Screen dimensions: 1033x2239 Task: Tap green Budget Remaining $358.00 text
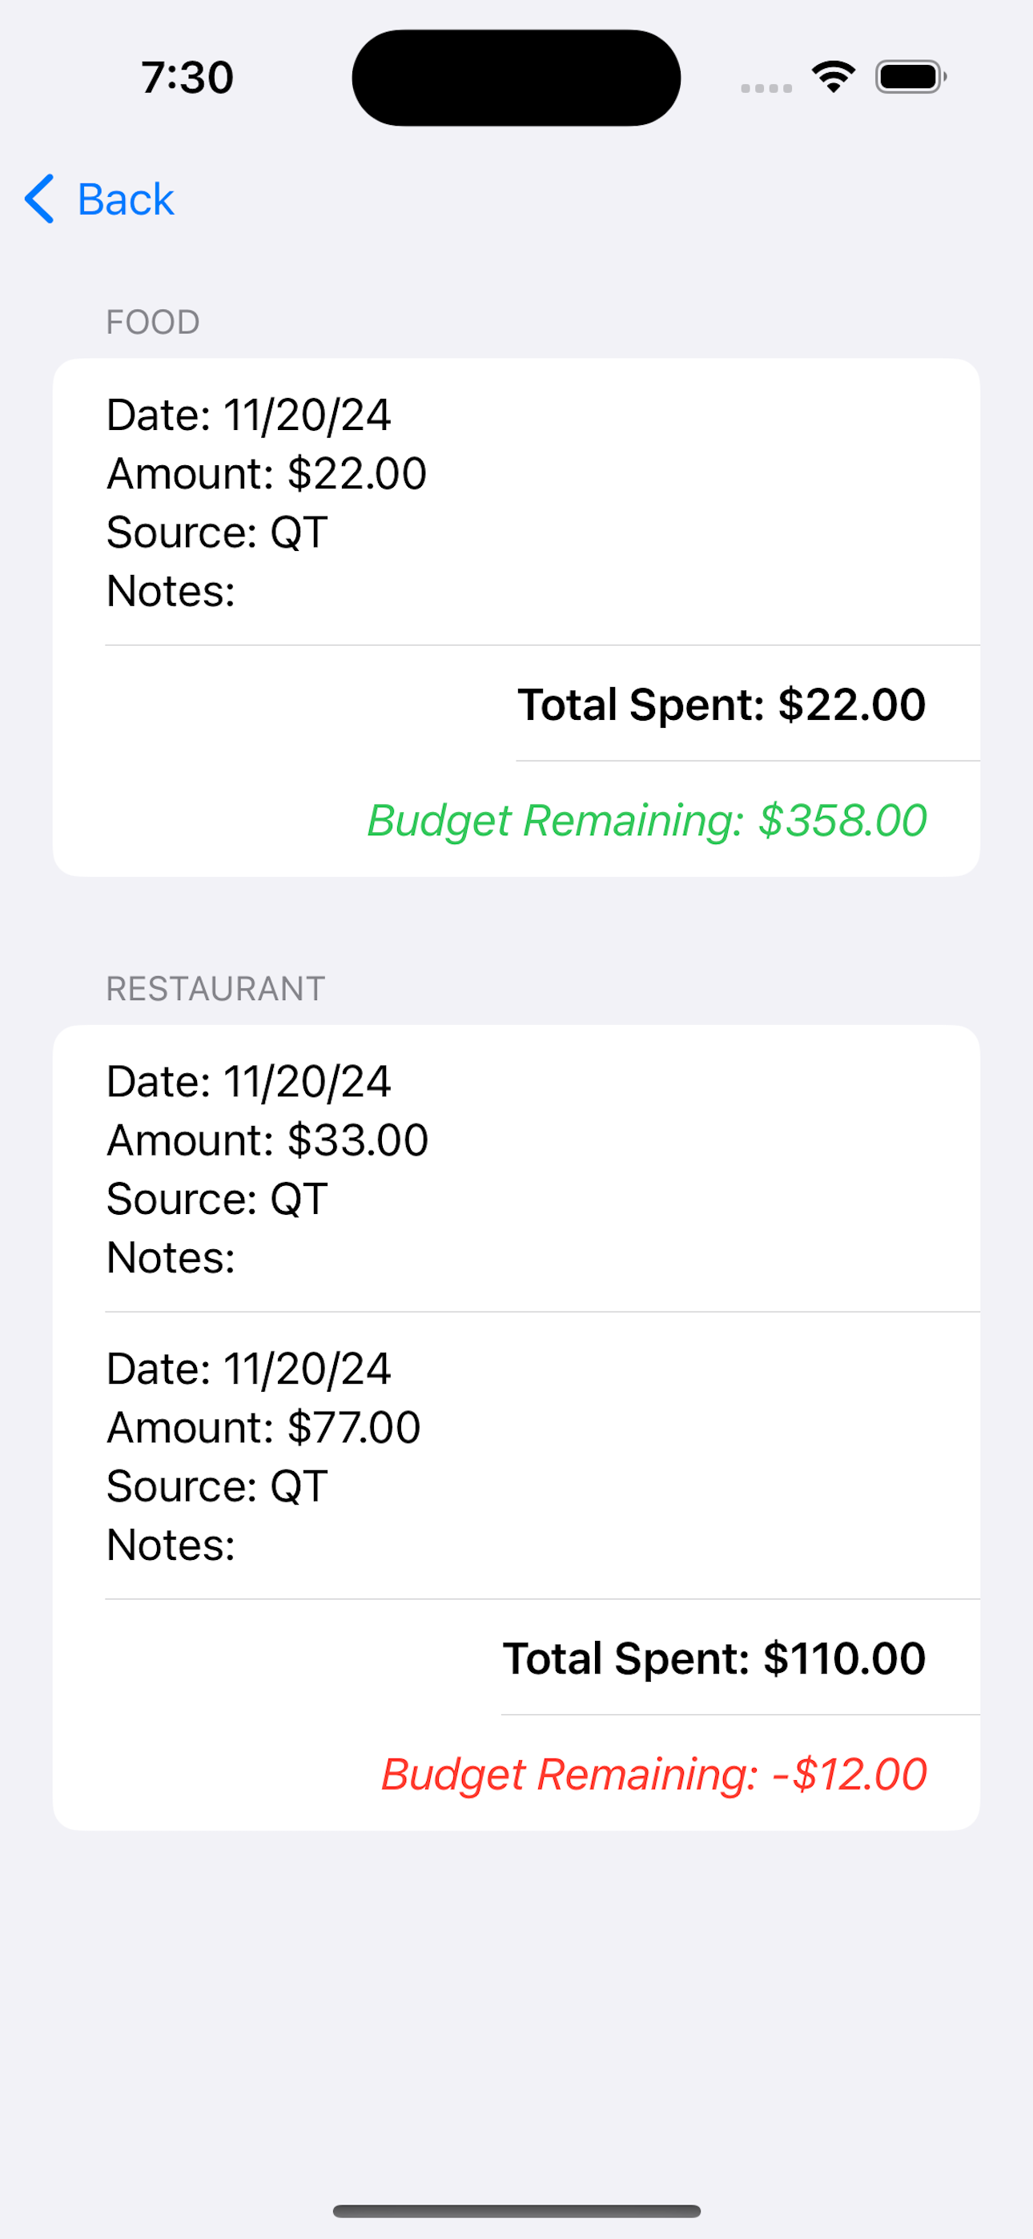(x=647, y=821)
